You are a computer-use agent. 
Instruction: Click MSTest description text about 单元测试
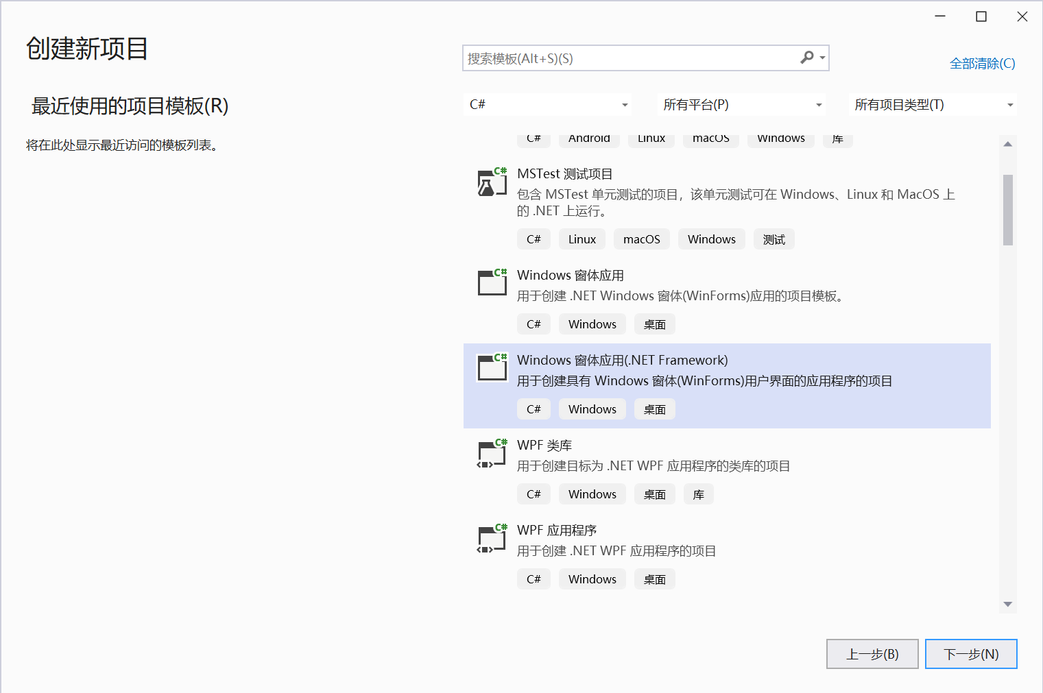point(736,203)
